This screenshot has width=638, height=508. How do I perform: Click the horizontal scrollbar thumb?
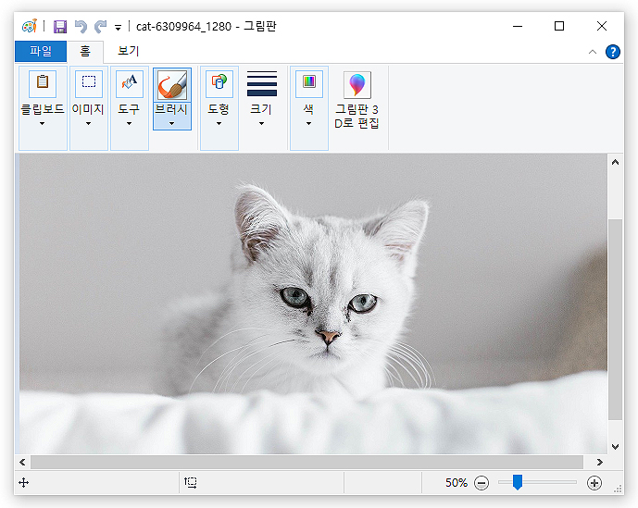pyautogui.click(x=306, y=462)
